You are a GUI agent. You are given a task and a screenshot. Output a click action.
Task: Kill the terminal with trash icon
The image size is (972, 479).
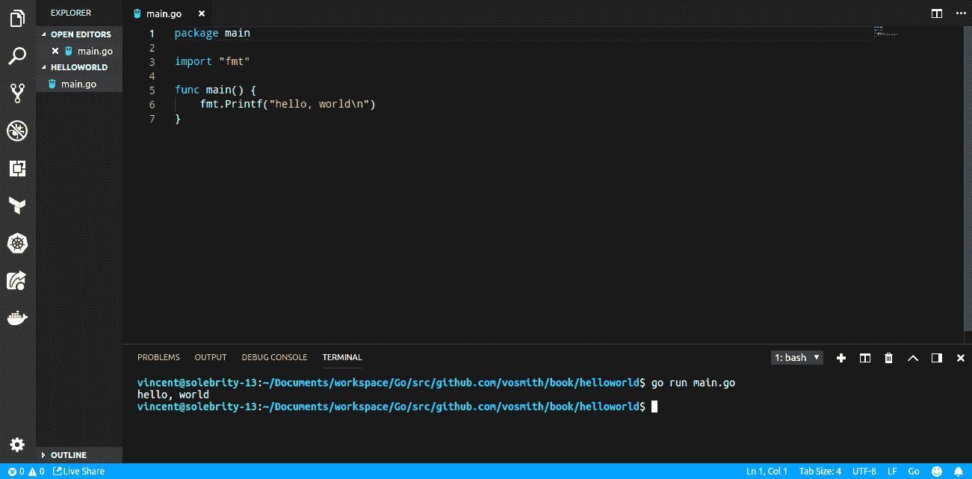[x=888, y=358]
